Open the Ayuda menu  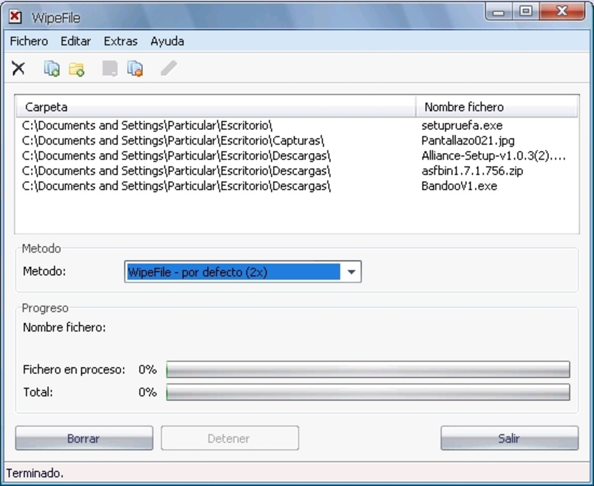(168, 41)
